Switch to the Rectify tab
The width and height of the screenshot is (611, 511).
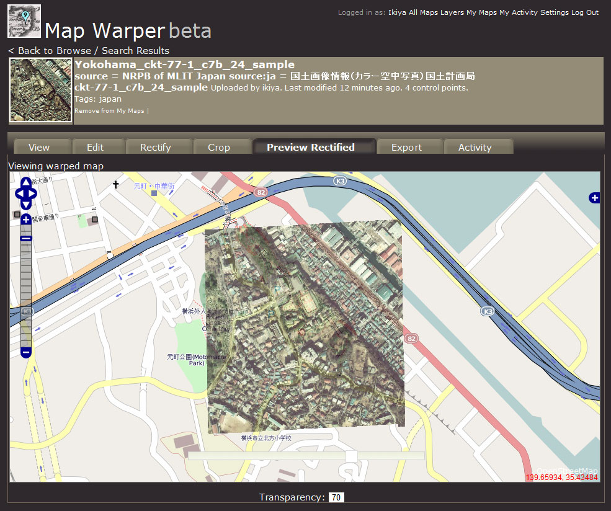click(156, 147)
